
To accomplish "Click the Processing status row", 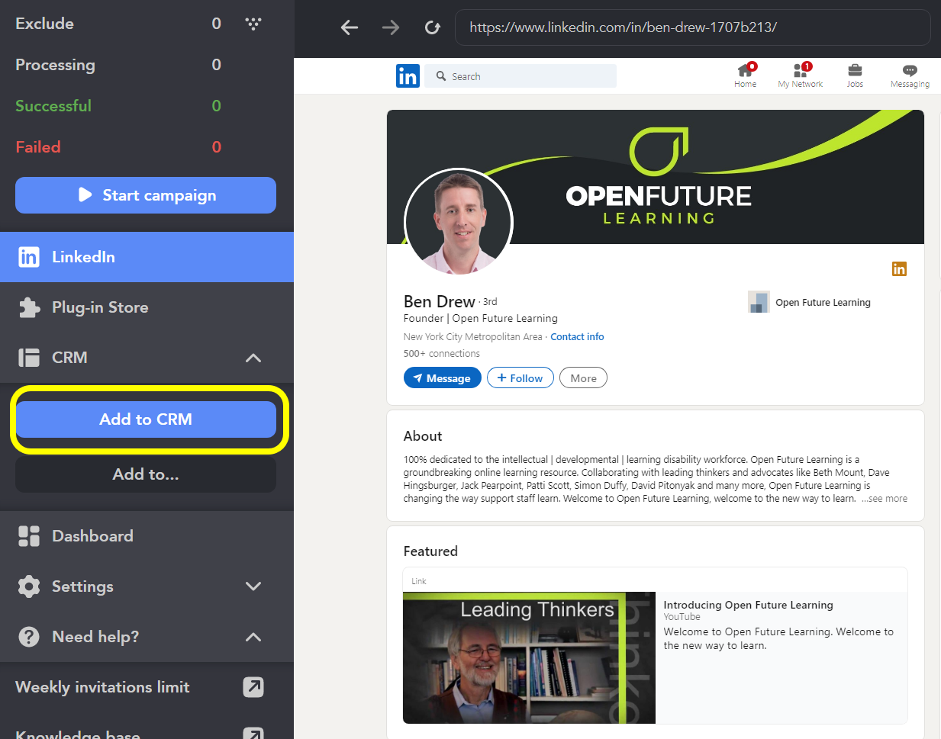I will pos(118,65).
